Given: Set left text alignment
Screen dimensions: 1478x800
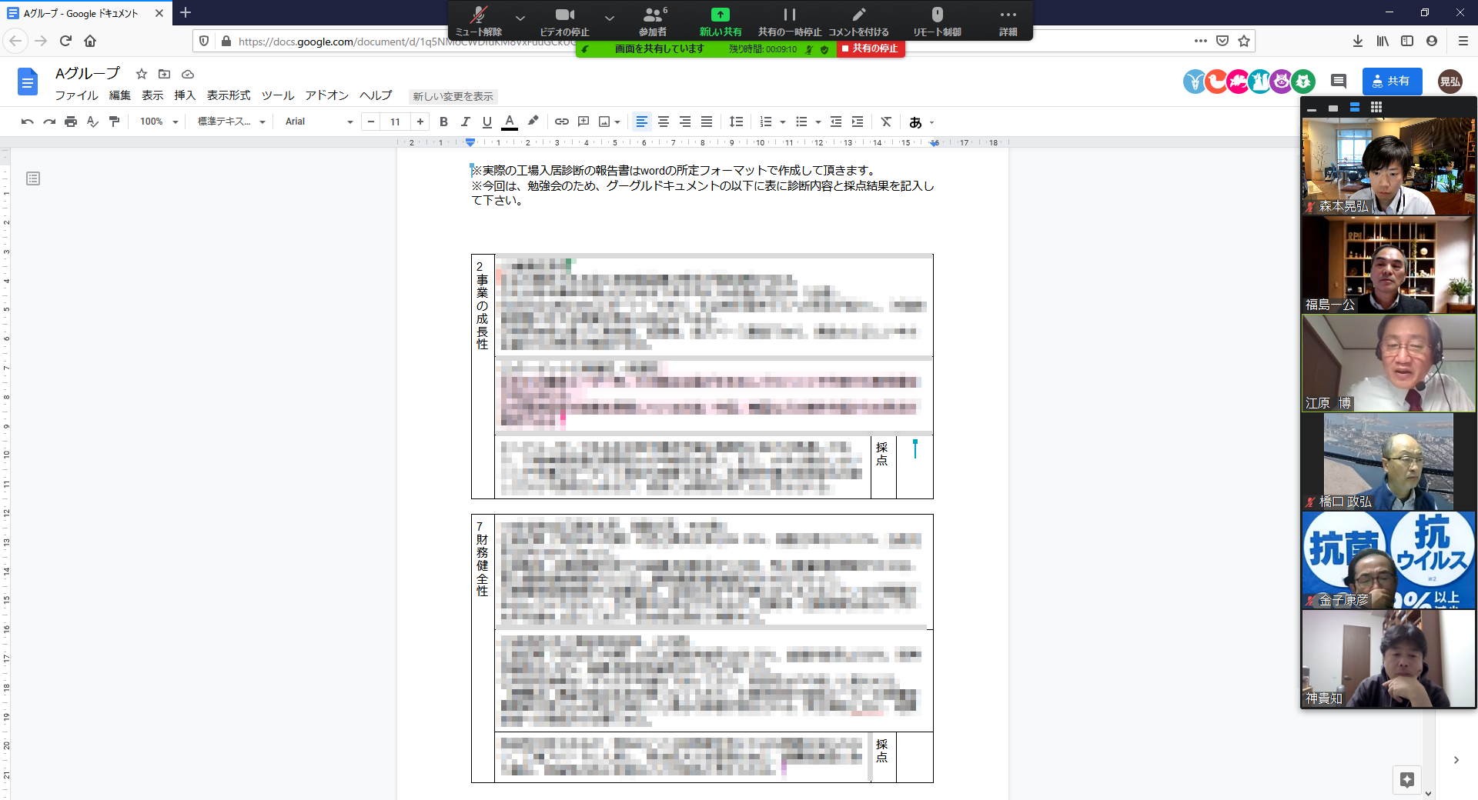Looking at the screenshot, I should coord(641,122).
